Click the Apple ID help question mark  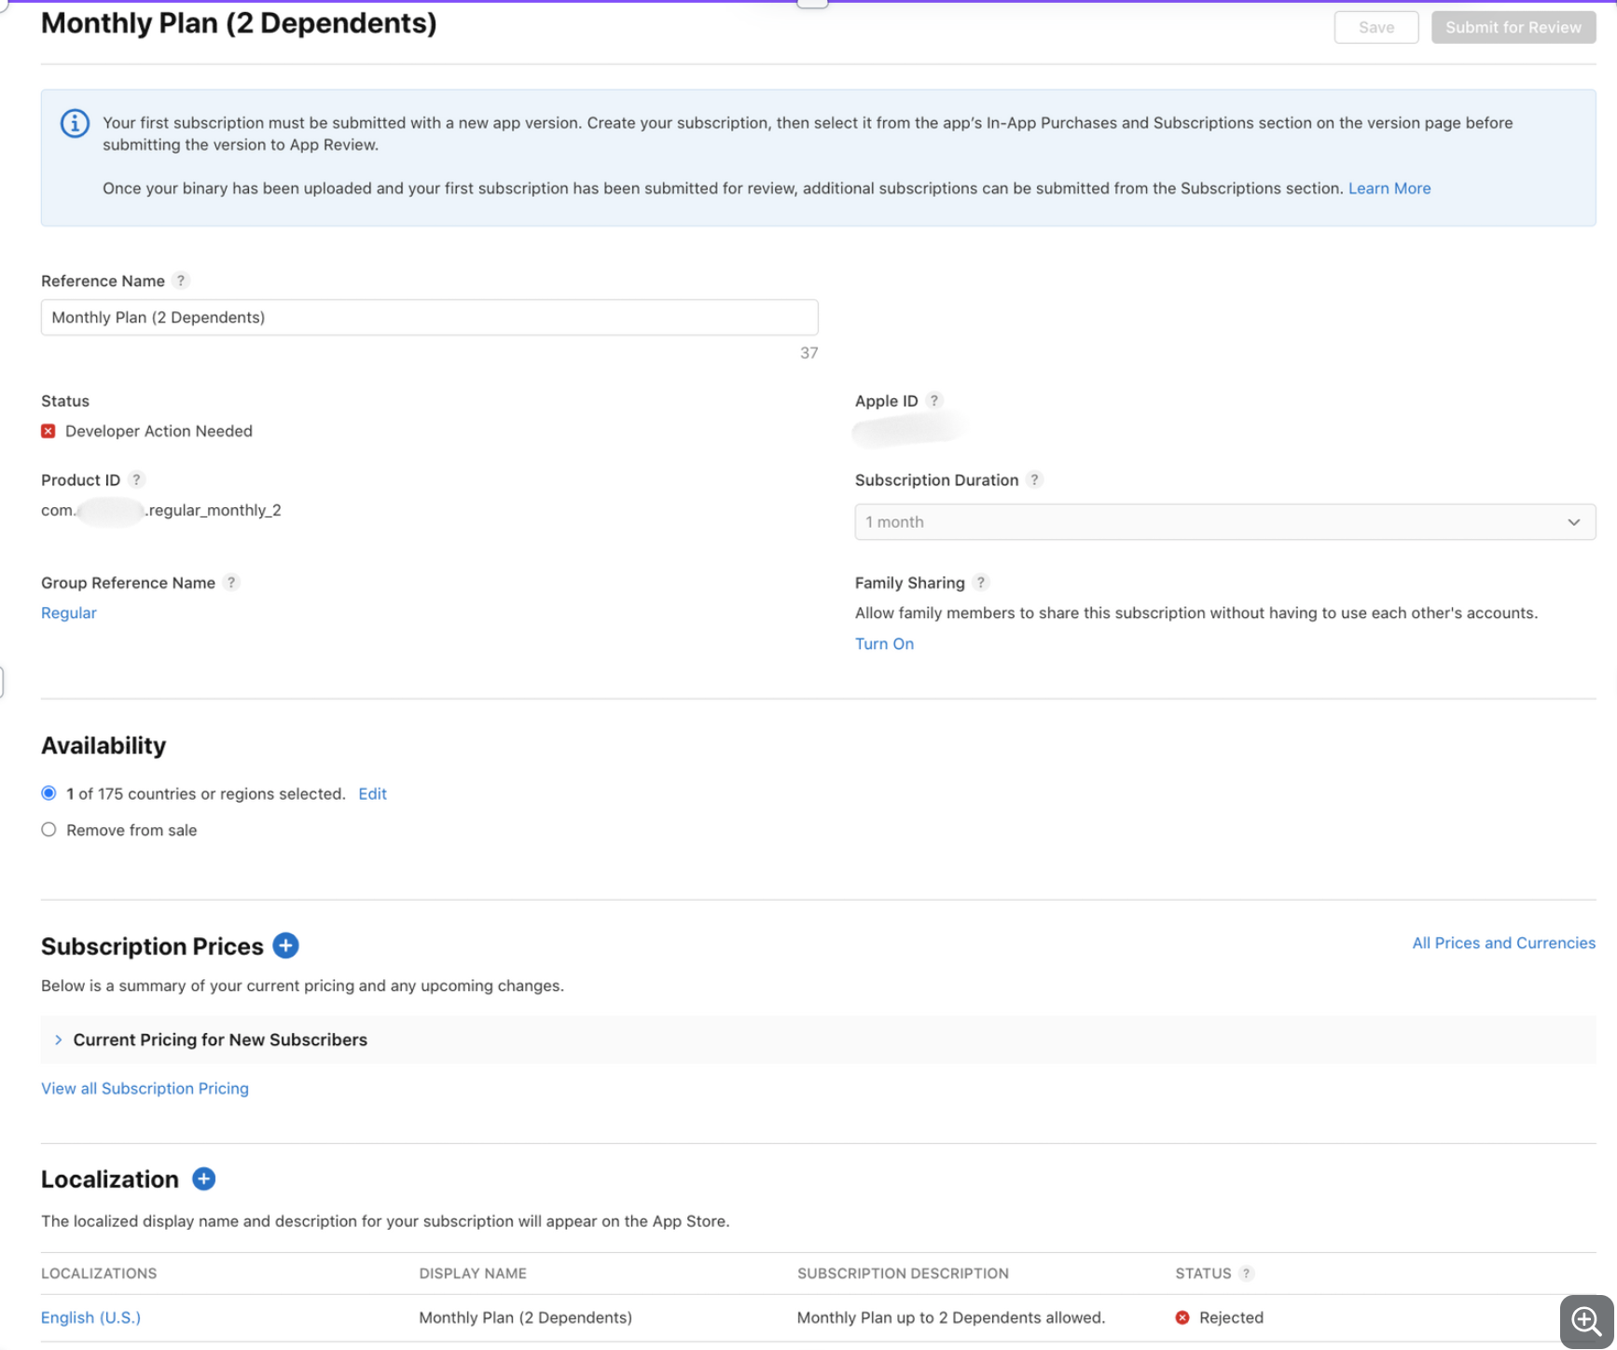(934, 400)
